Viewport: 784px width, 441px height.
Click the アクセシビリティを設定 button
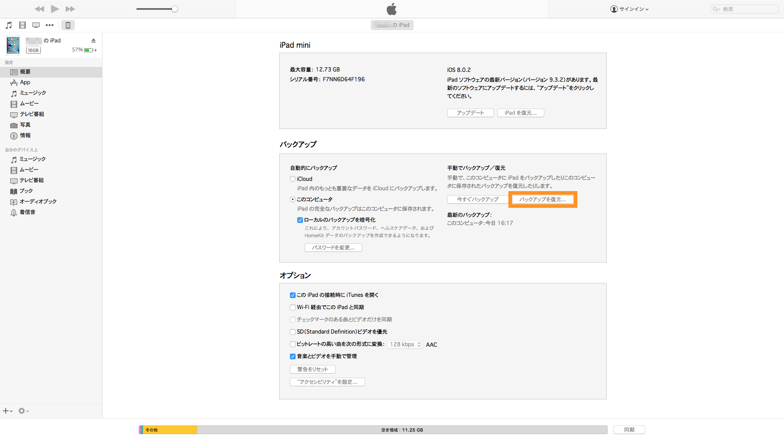327,382
